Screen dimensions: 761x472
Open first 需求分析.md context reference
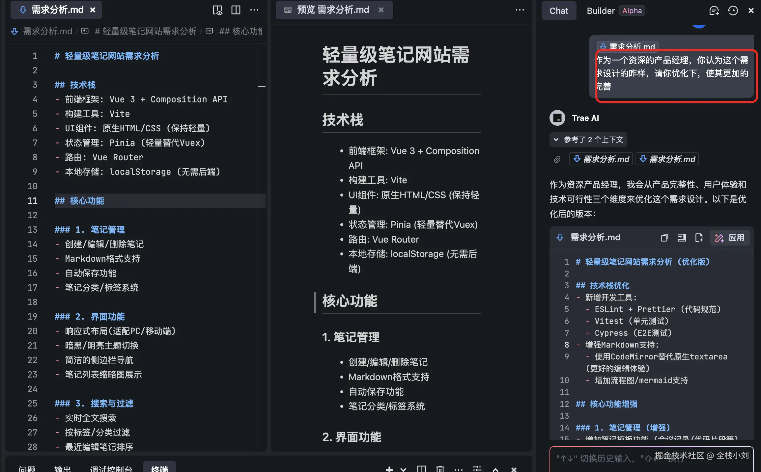click(x=601, y=159)
